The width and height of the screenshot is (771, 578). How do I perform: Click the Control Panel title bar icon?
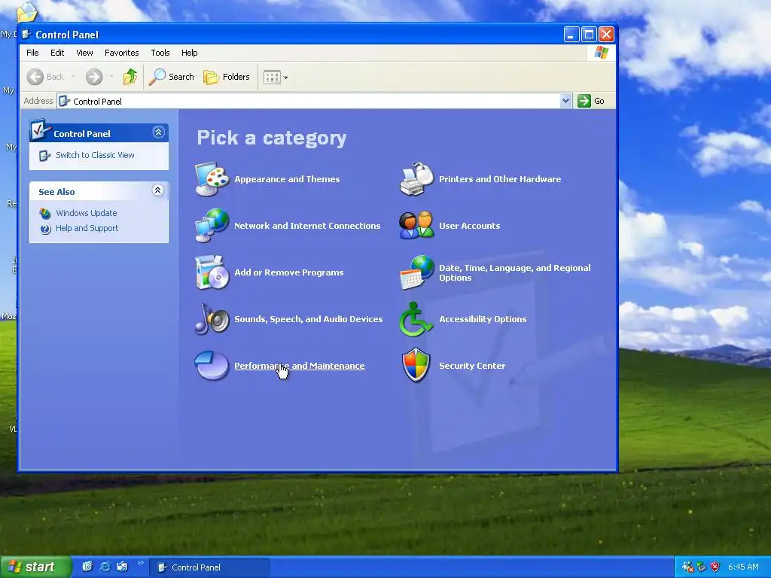pyautogui.click(x=26, y=35)
